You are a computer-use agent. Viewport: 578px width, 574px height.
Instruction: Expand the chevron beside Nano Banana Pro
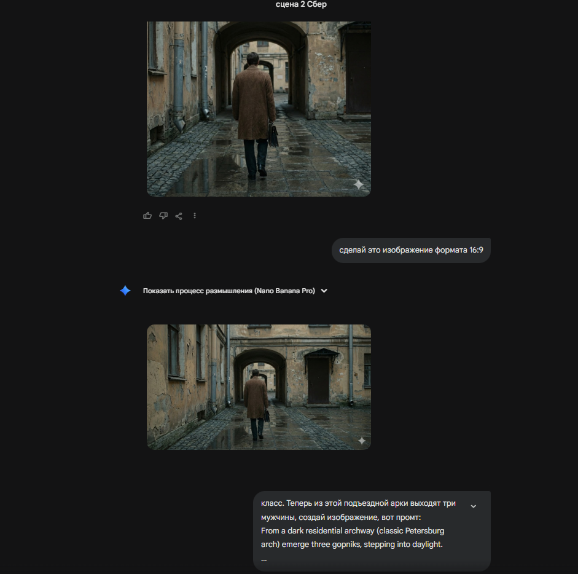[x=324, y=291]
